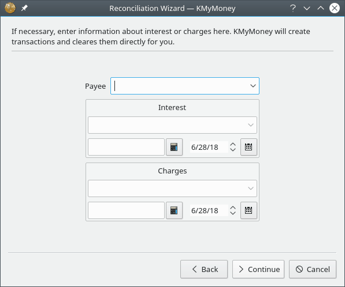Screen dimensions: 345x287
Task: Expand the Payee dropdown list
Action: pos(253,86)
